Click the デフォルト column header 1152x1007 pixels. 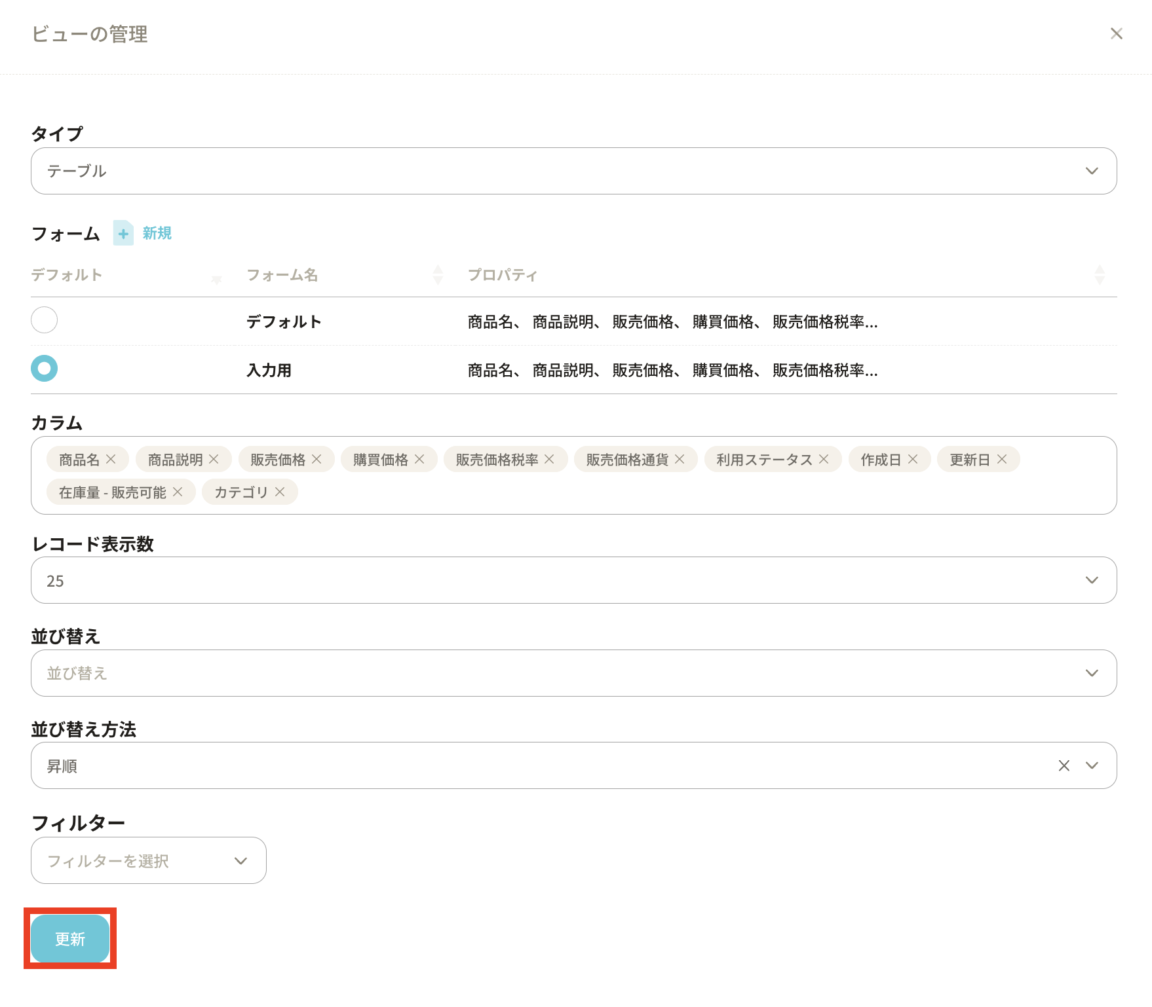tap(67, 275)
